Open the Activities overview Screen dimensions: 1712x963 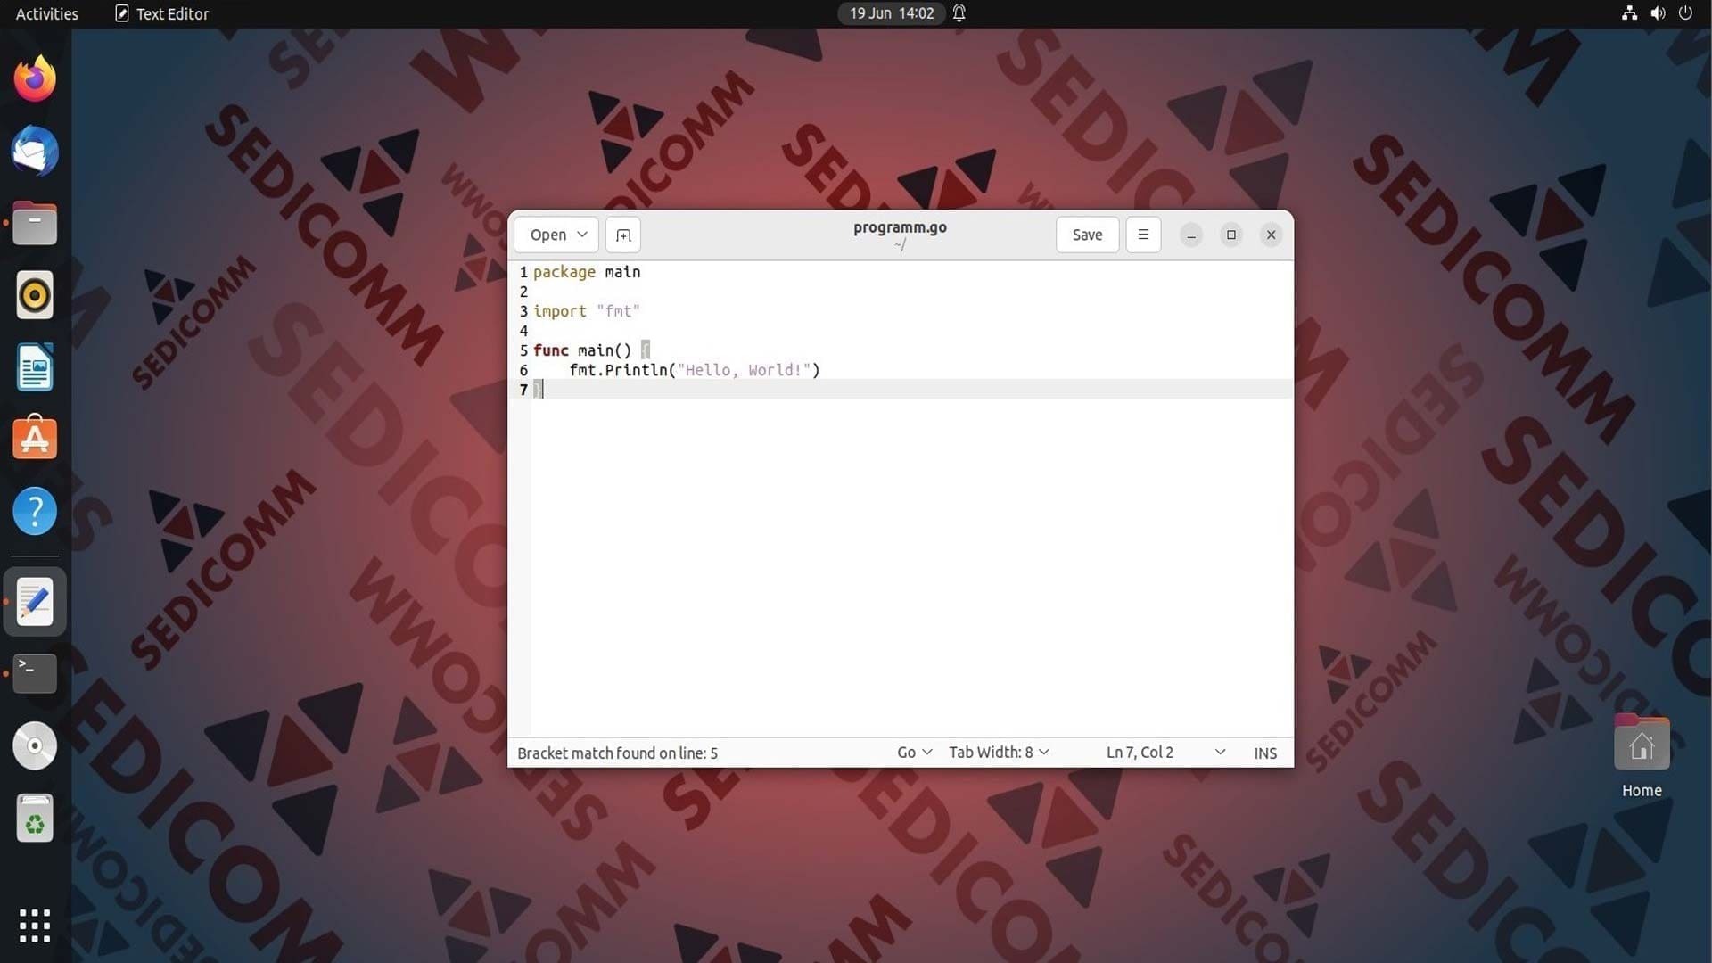(x=47, y=13)
